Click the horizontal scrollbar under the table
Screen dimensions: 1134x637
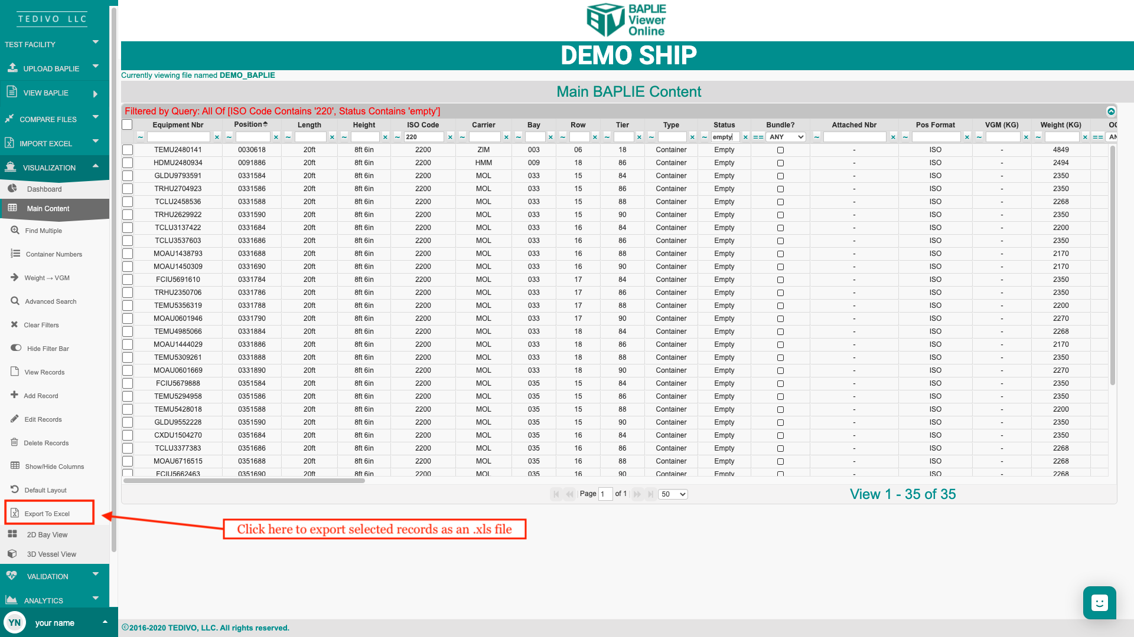click(244, 481)
